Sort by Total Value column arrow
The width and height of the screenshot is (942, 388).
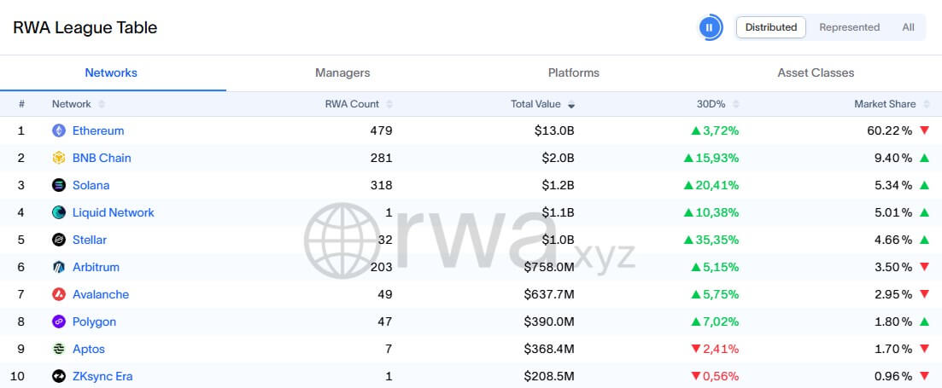point(571,104)
